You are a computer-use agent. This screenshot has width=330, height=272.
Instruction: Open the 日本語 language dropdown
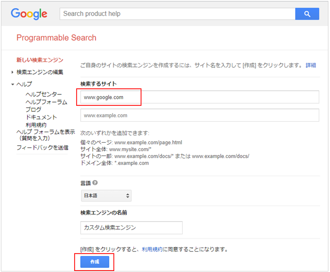[x=106, y=196]
